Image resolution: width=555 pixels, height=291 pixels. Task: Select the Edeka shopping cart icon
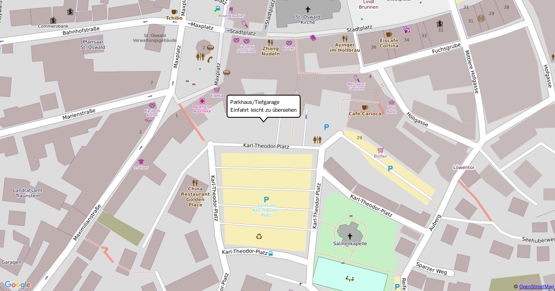(216, 90)
